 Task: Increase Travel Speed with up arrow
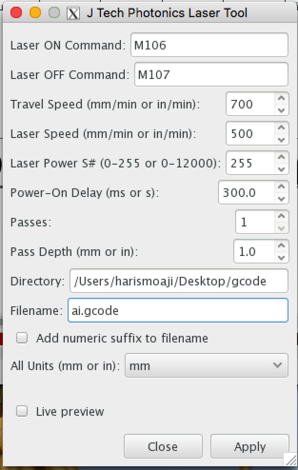coord(281,99)
